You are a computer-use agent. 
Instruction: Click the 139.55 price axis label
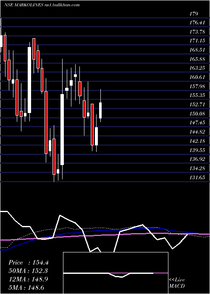197,150
